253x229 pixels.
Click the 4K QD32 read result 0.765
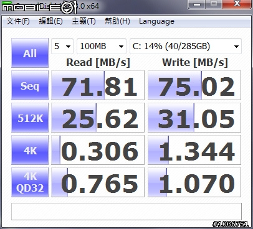coord(98,182)
